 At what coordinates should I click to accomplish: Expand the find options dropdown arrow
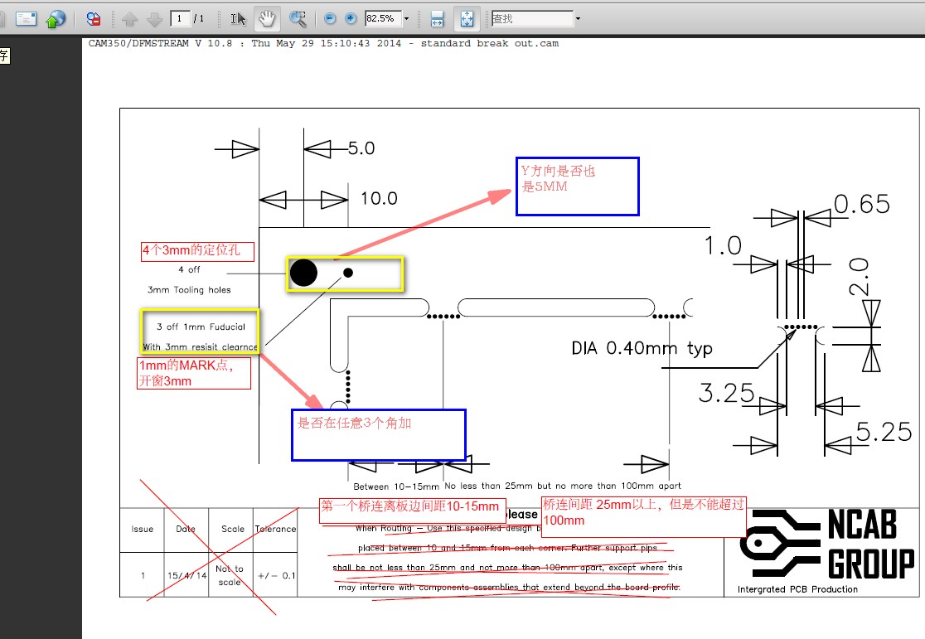point(578,19)
